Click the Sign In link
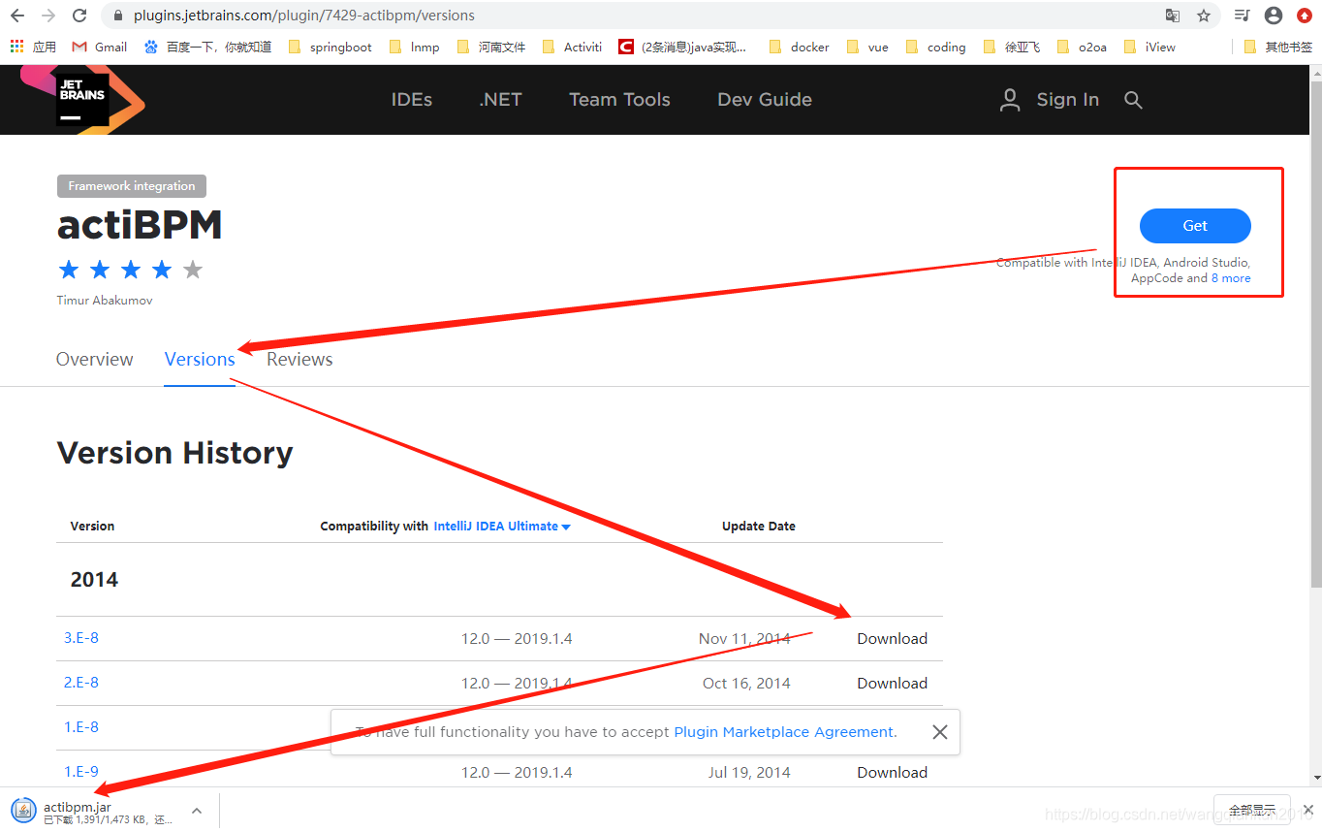1322x832 pixels. tap(1067, 100)
